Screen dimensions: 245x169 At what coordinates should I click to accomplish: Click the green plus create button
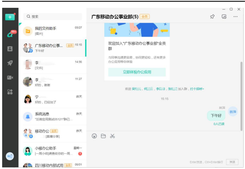tap(9, 17)
